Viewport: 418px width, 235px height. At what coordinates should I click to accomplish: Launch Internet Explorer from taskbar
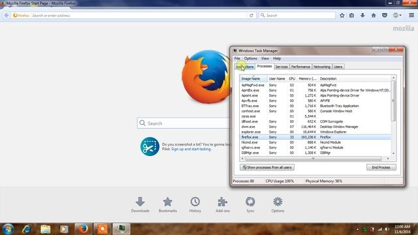pos(27,229)
